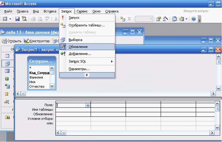Click the Print toolbar icon
The width and height of the screenshot is (222, 142).
33,19
